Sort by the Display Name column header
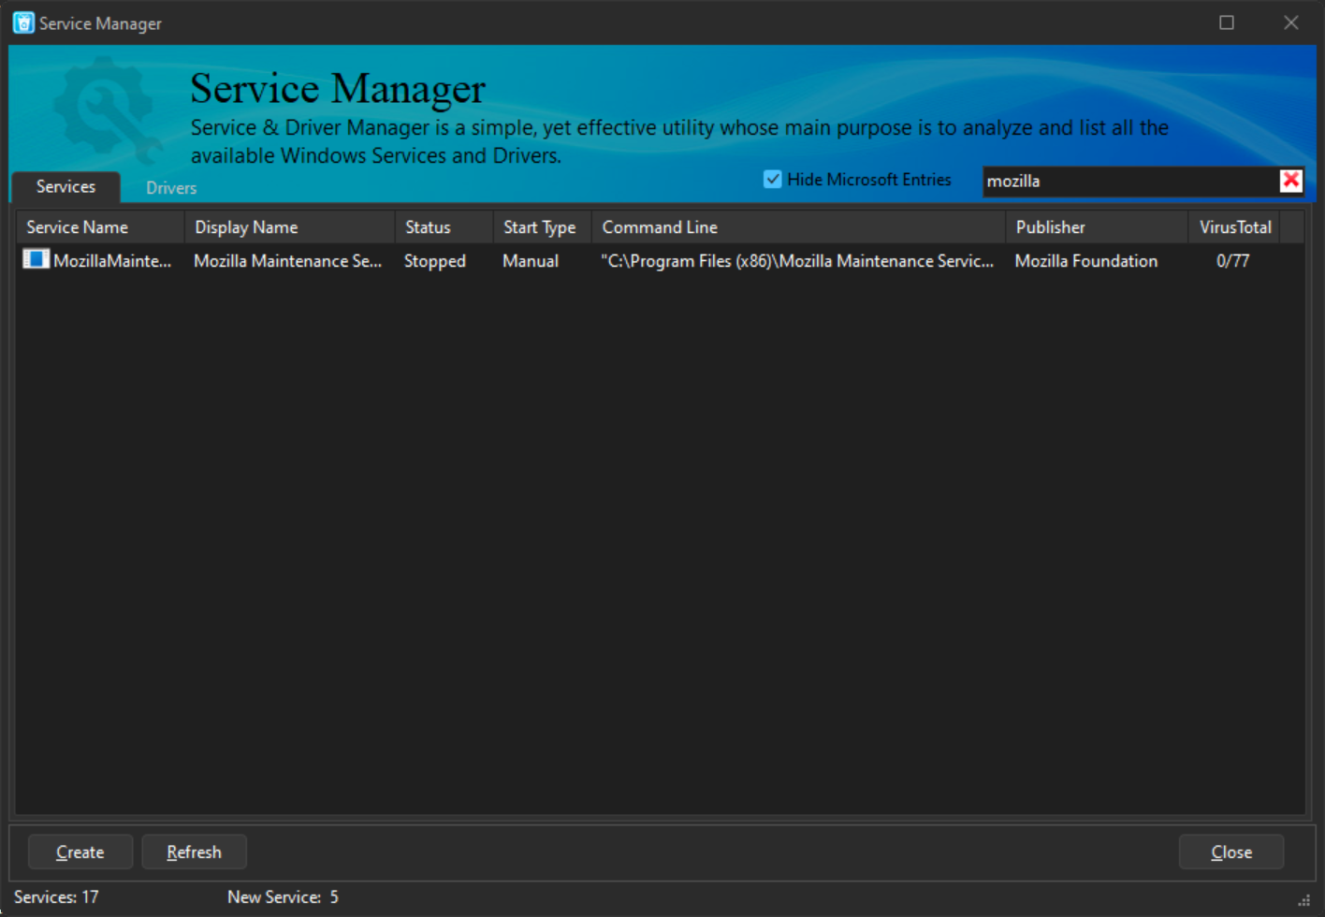 [x=290, y=227]
